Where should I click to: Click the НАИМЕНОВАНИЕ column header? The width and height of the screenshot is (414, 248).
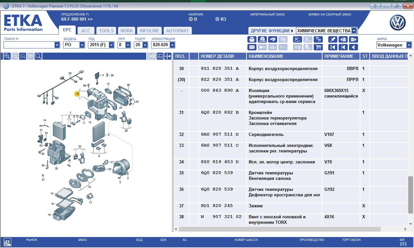[x=284, y=56]
